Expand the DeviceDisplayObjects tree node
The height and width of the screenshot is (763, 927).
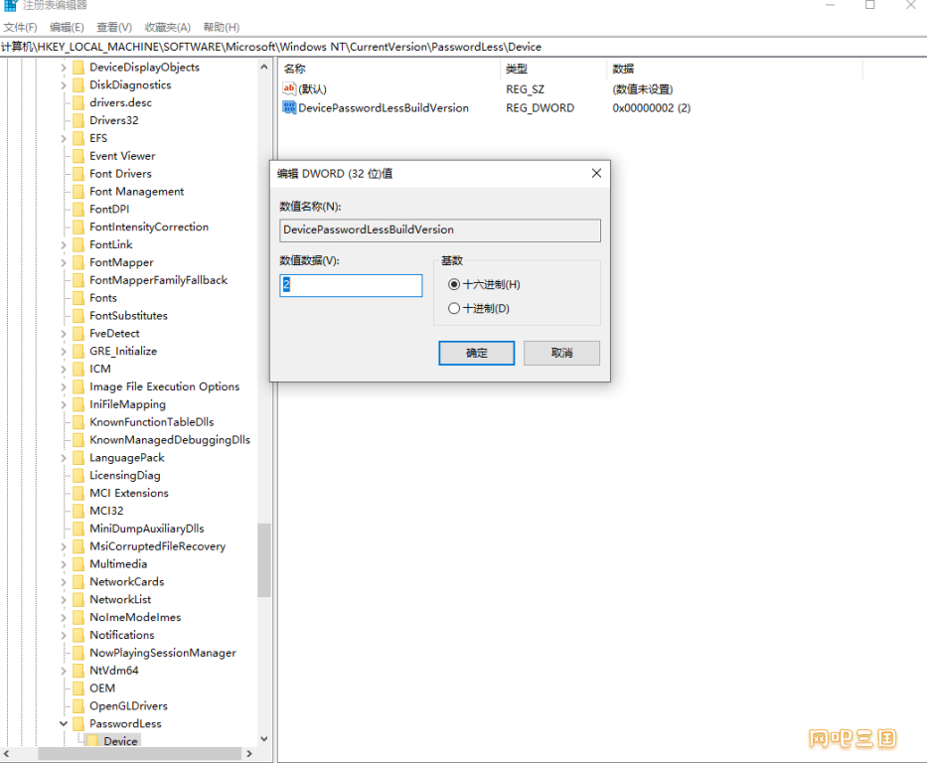[x=64, y=68]
